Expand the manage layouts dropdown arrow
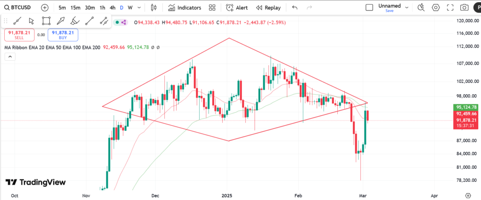The image size is (481, 200). point(407,8)
